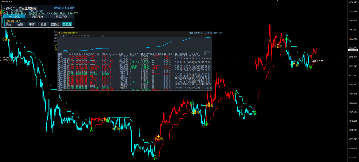Click the green 多 arrow beside 4091.020 label
Screen dimensions: 359x162
coord(310,67)
